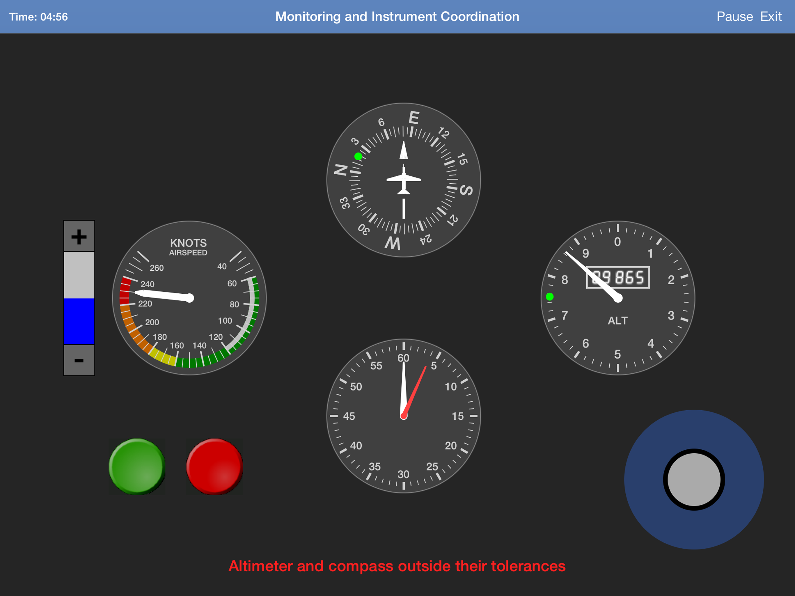This screenshot has width=795, height=596.
Task: Click the E marking on the compass
Action: (x=414, y=118)
